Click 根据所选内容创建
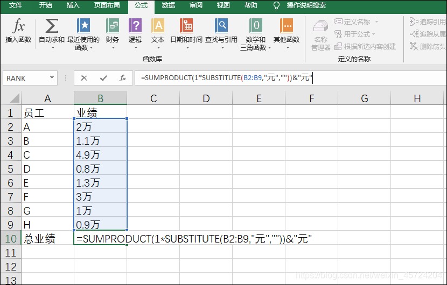 pyautogui.click(x=365, y=46)
